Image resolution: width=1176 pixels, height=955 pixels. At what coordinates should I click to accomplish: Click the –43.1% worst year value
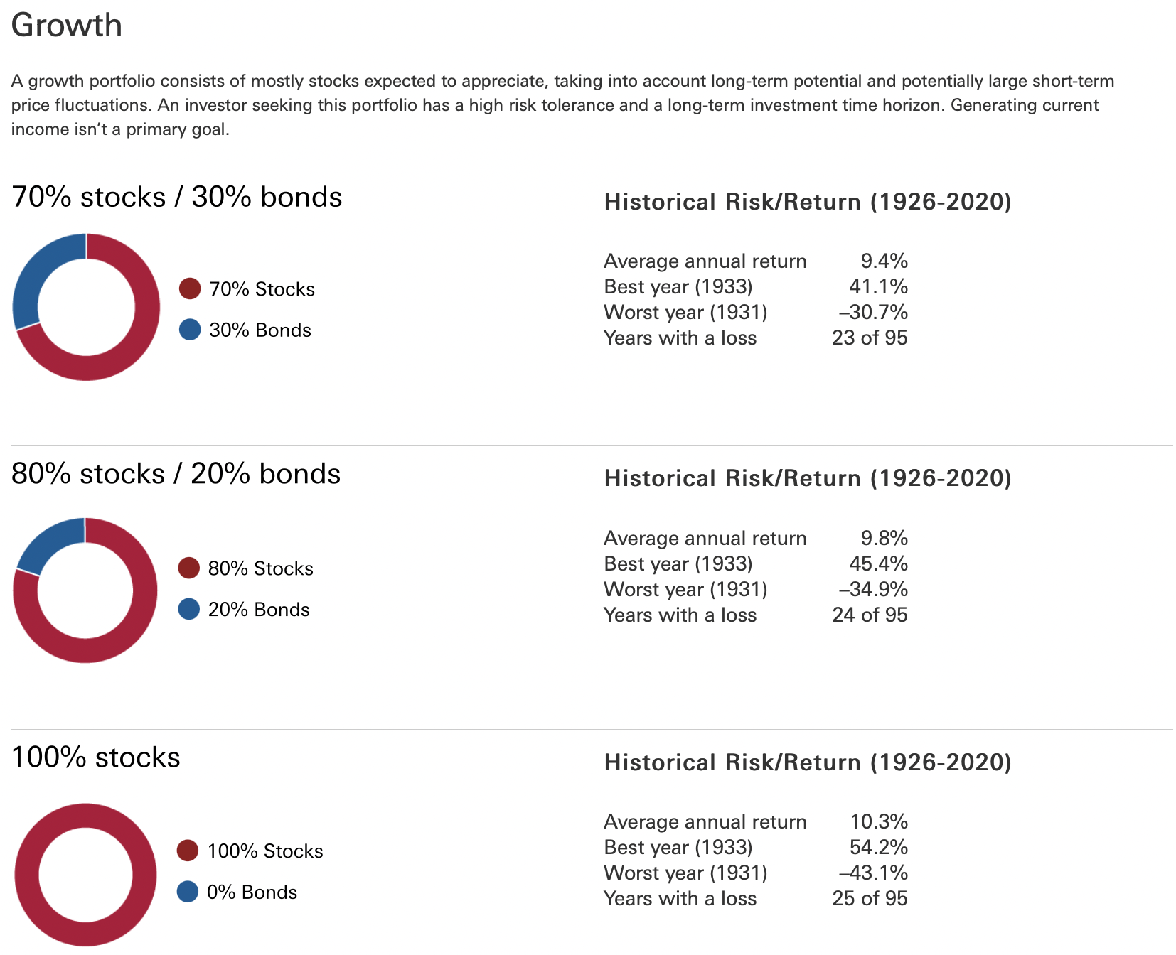coord(873,873)
